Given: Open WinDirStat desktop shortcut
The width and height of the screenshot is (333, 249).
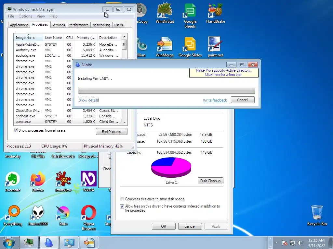Looking at the screenshot, I should (165, 13).
